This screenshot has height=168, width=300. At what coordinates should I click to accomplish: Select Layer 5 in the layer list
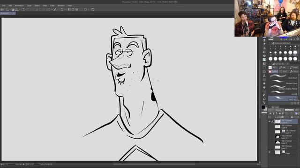click(x=286, y=132)
